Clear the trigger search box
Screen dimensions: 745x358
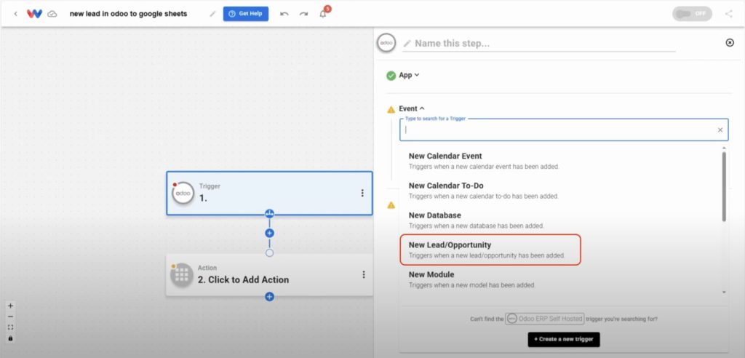coord(720,130)
